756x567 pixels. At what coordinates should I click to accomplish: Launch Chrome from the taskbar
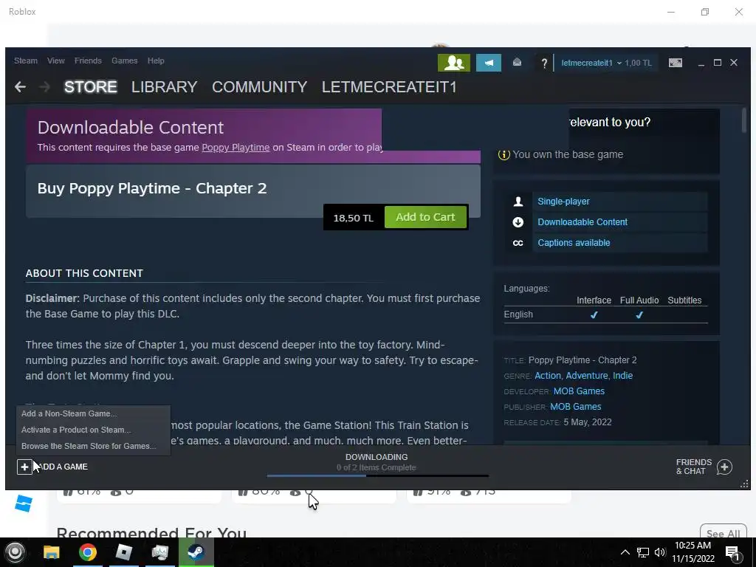(88, 552)
